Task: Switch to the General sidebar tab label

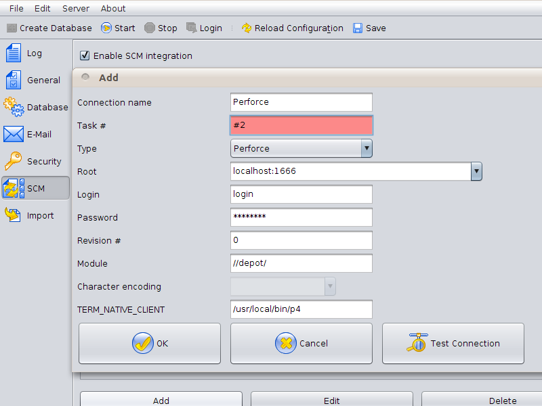Action: click(43, 80)
